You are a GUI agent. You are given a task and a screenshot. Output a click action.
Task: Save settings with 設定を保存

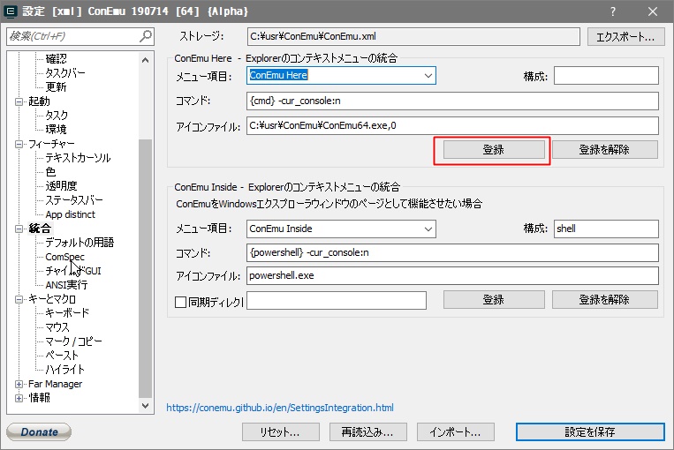[590, 432]
